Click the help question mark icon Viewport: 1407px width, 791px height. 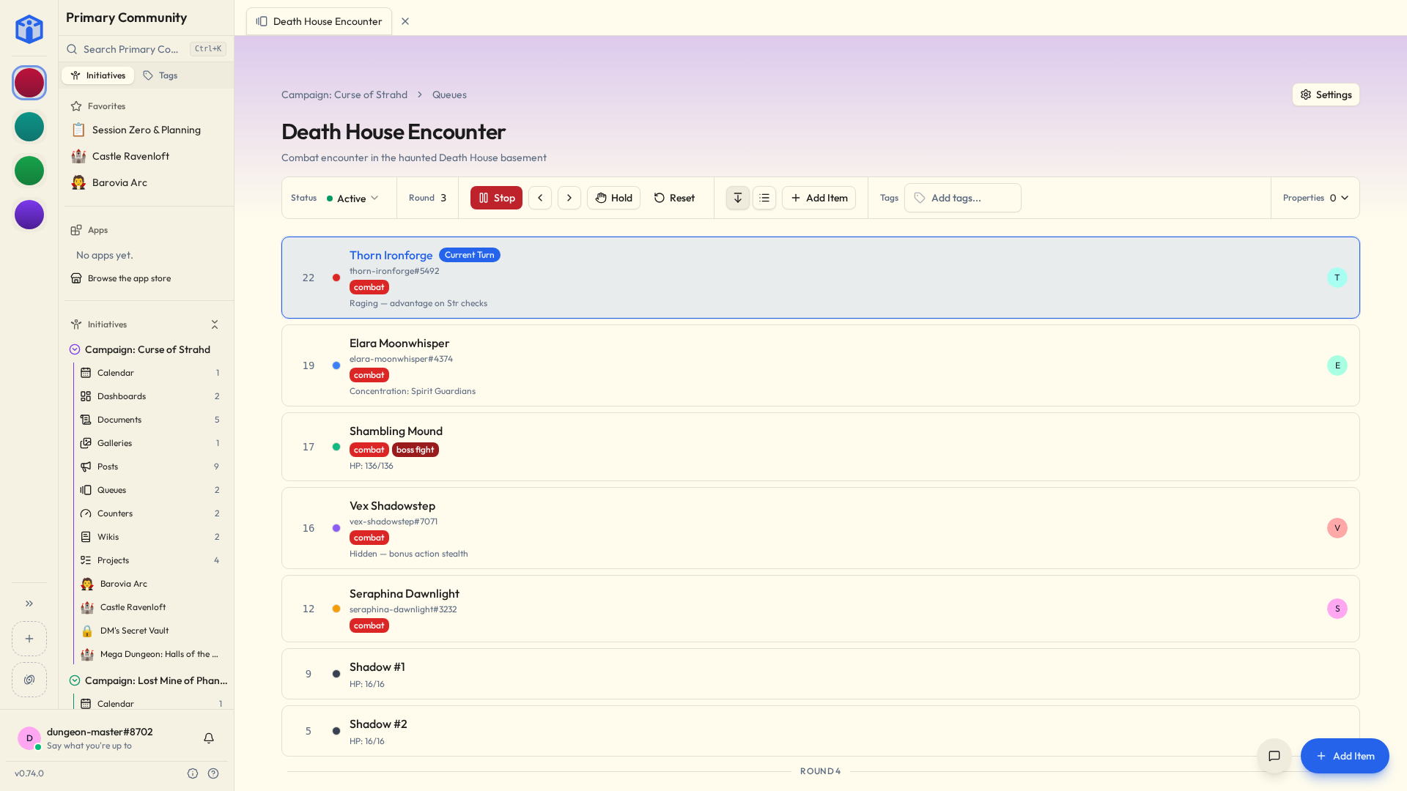[213, 773]
